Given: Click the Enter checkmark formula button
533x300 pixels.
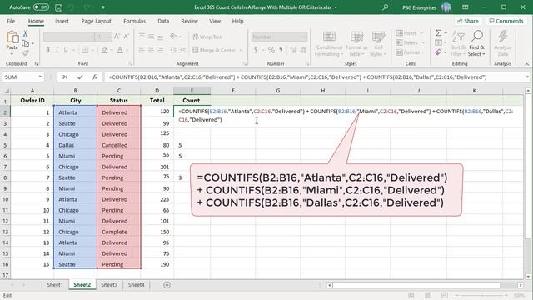Looking at the screenshot, I should coord(80,77).
